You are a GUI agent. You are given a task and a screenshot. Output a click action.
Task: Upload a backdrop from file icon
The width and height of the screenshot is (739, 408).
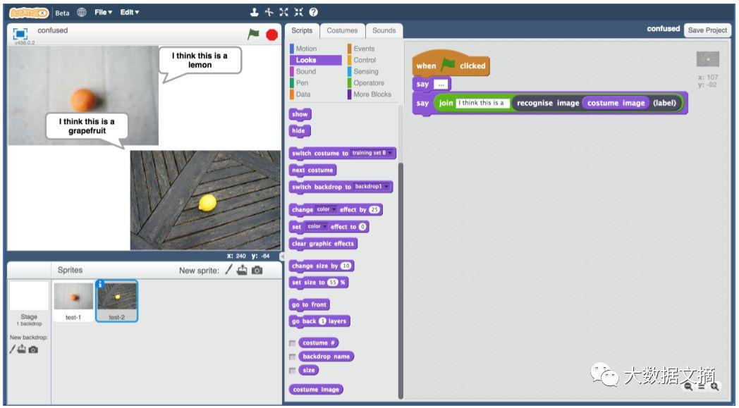(22, 349)
